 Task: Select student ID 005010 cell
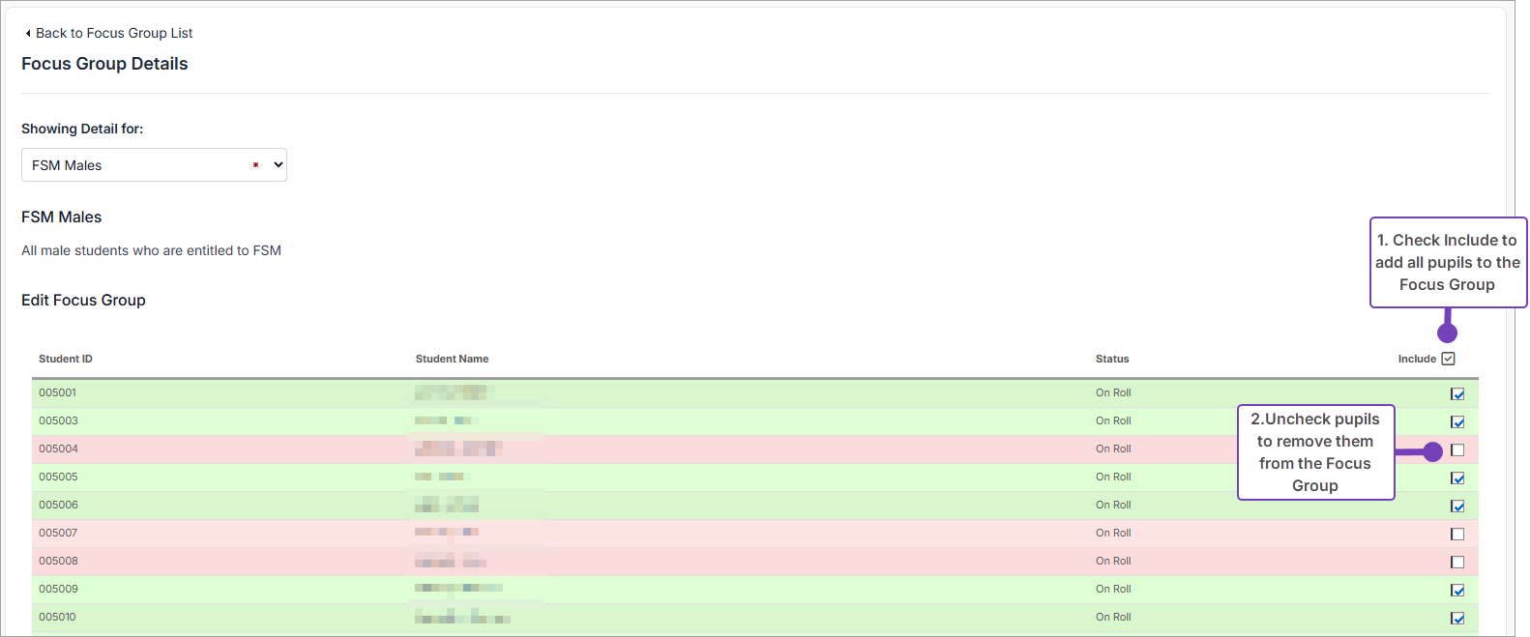pyautogui.click(x=58, y=617)
